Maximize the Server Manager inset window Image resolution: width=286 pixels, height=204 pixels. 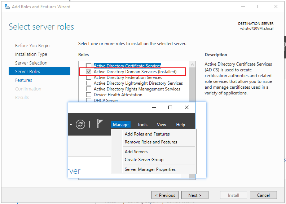170,107
